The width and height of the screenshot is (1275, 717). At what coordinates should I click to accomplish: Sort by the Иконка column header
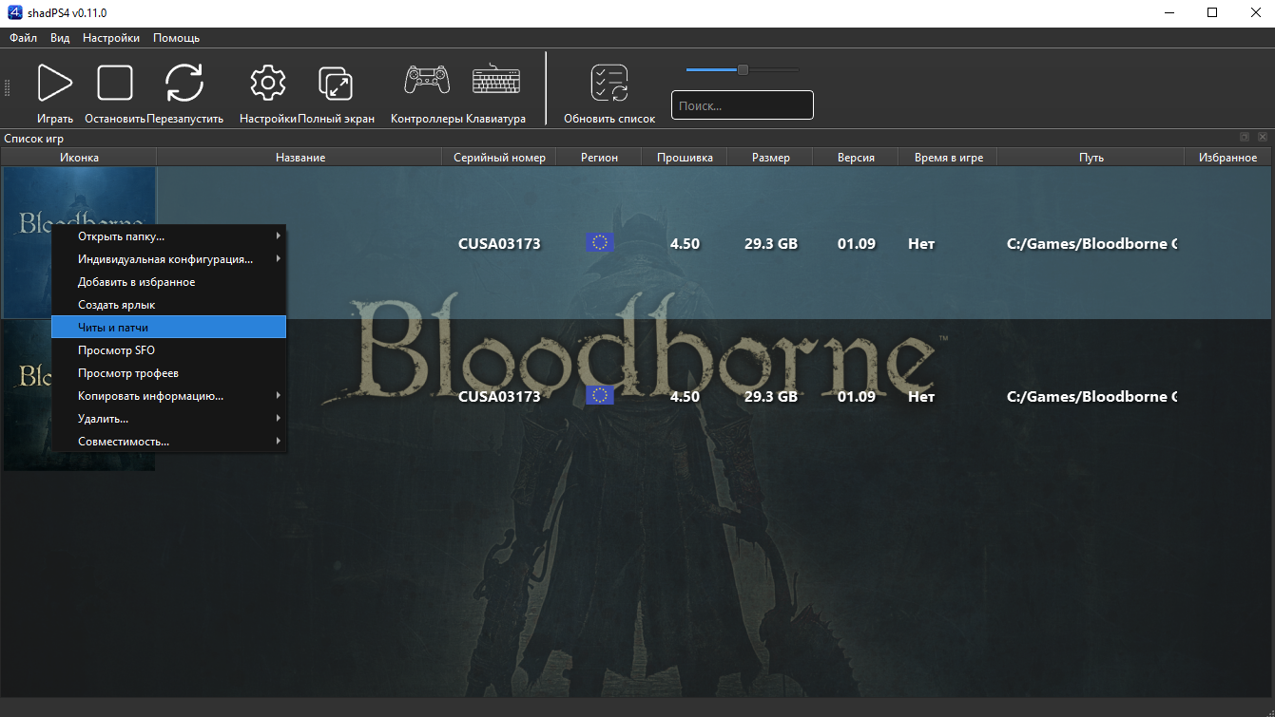(x=79, y=158)
